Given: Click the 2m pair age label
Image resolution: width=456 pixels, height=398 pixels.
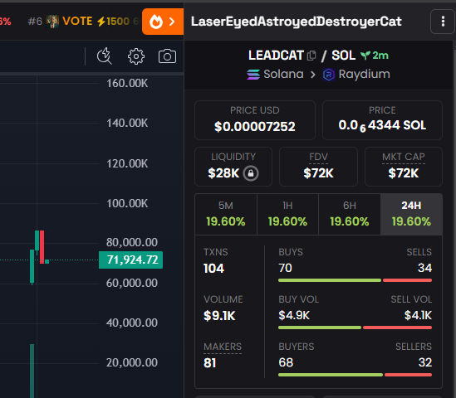Looking at the screenshot, I should tap(380, 56).
